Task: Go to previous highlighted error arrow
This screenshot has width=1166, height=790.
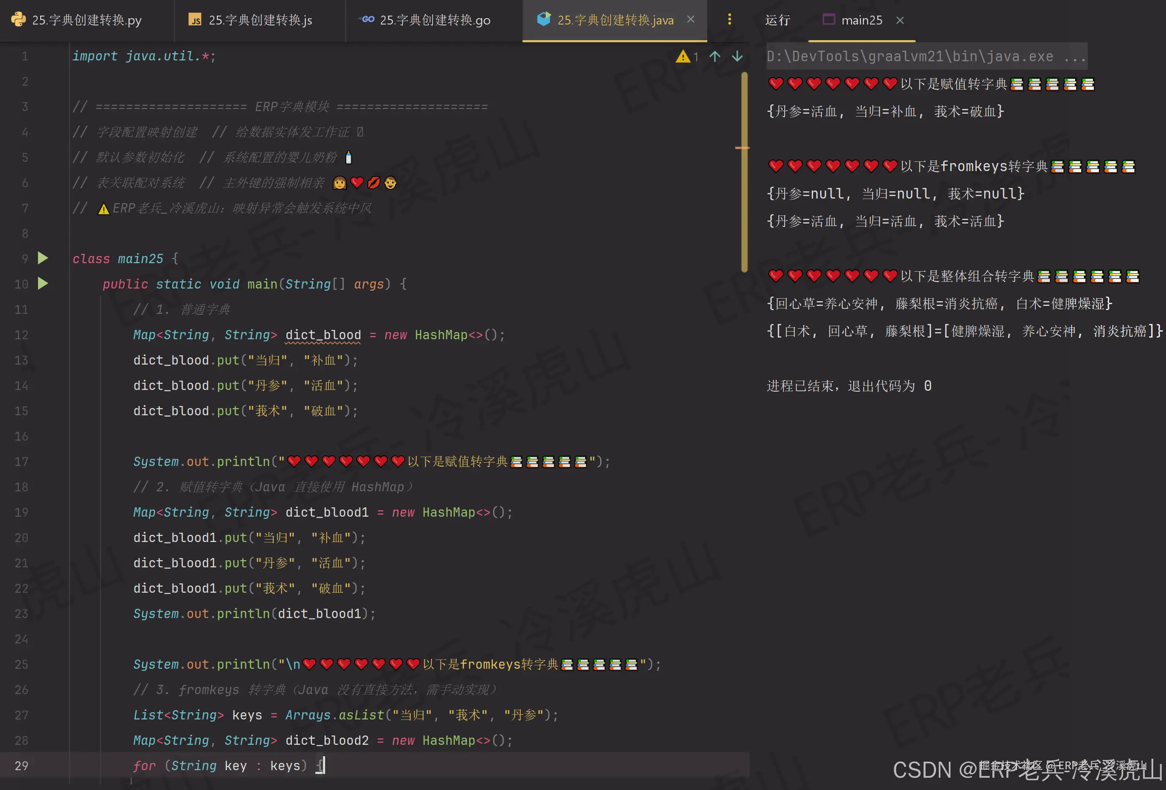Action: coord(715,56)
